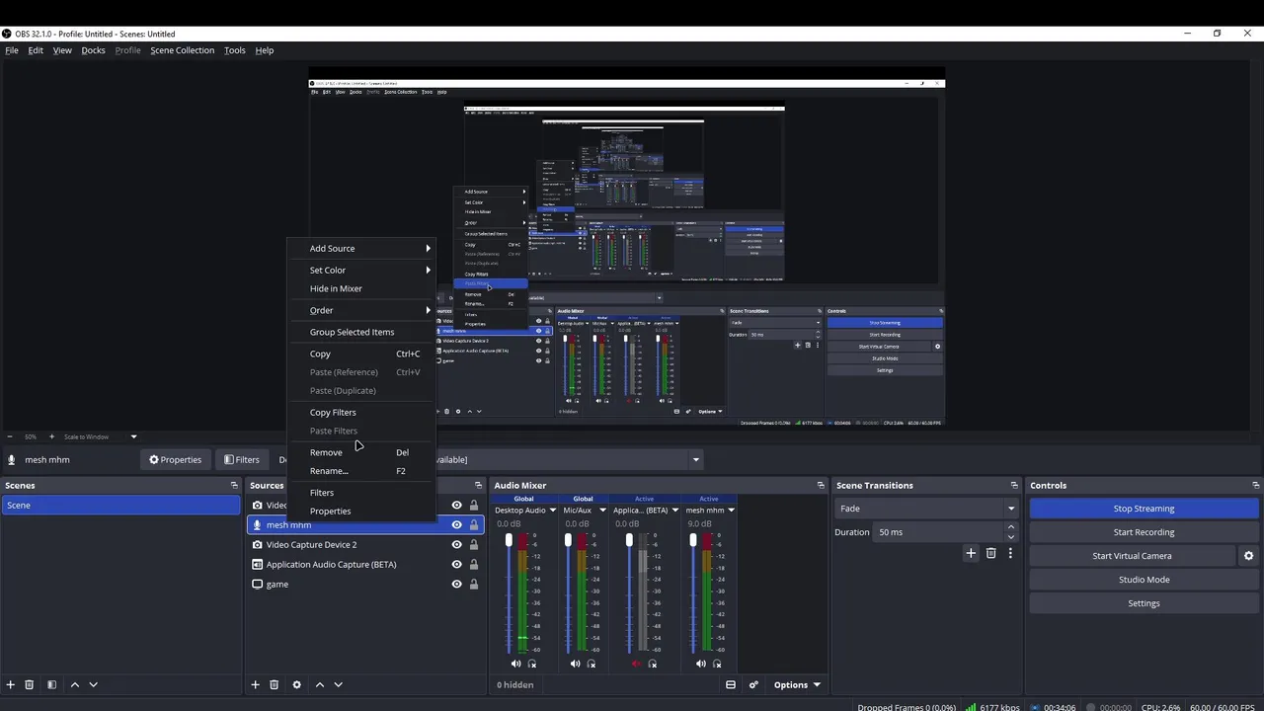Open the mesh mhm channel dropdown arrow

click(732, 511)
